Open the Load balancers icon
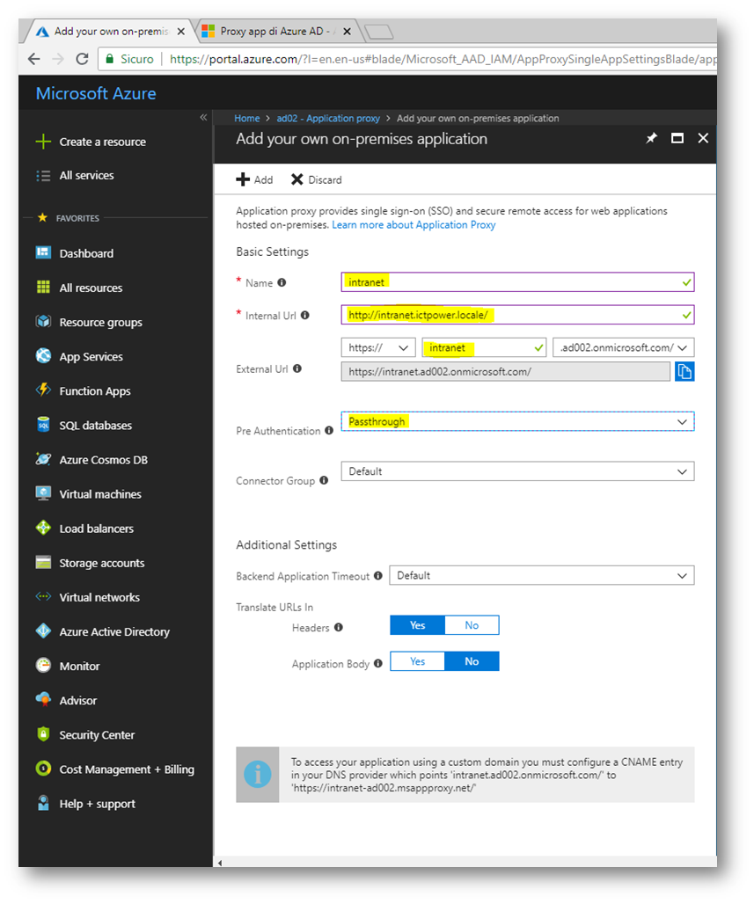The height and width of the screenshot is (904, 754). click(x=43, y=528)
